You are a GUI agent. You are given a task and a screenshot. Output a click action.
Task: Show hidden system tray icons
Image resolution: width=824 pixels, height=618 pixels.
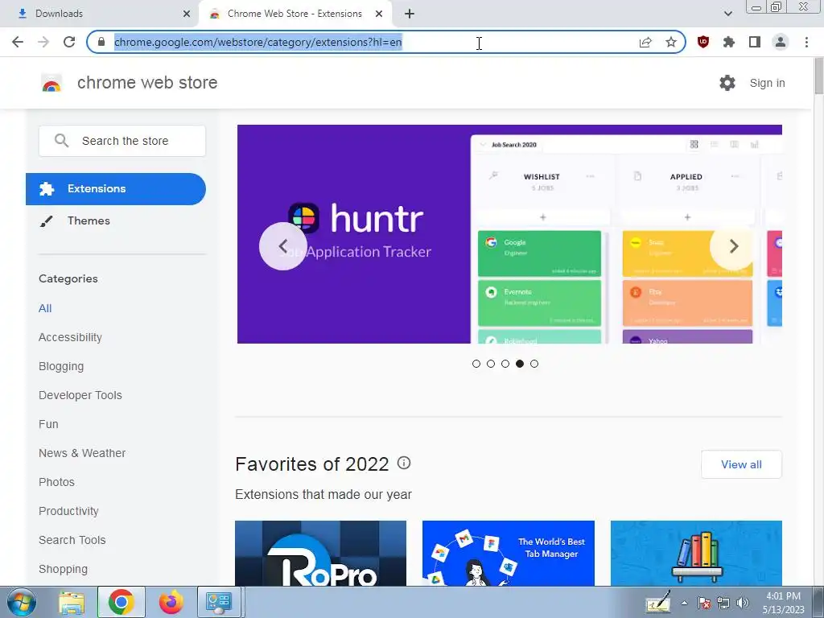point(684,604)
